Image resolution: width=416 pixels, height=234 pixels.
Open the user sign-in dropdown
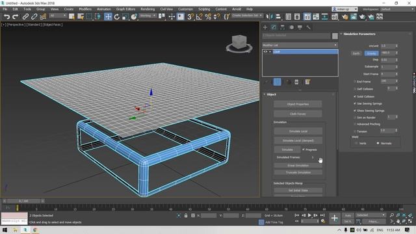tap(344, 9)
